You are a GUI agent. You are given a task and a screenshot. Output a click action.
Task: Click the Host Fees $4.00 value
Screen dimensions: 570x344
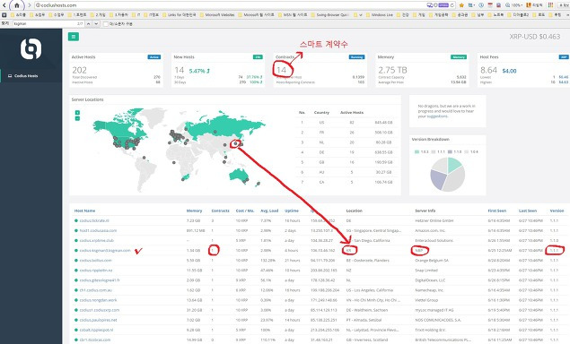(509, 71)
